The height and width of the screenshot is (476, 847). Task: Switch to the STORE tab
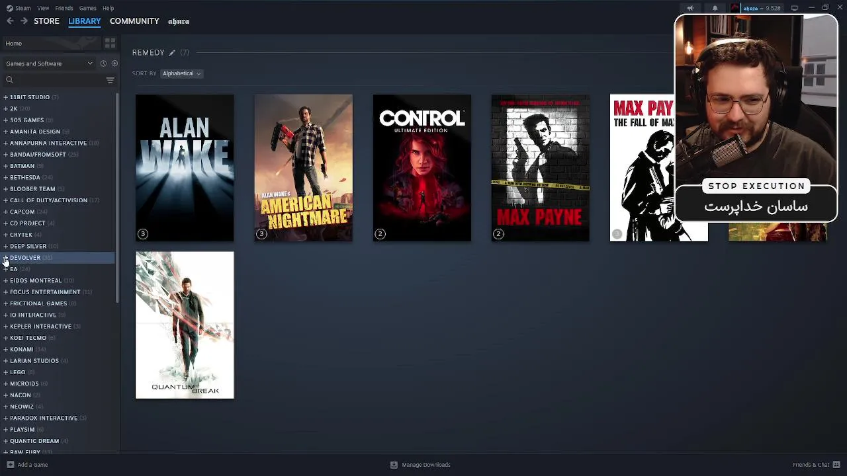click(x=46, y=21)
